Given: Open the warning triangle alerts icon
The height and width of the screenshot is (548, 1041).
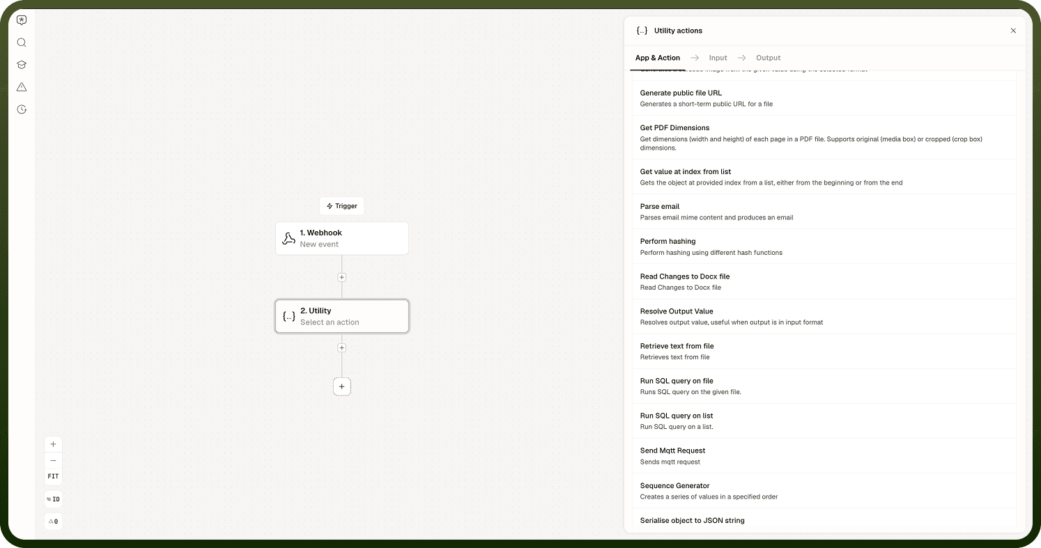Looking at the screenshot, I should point(22,87).
